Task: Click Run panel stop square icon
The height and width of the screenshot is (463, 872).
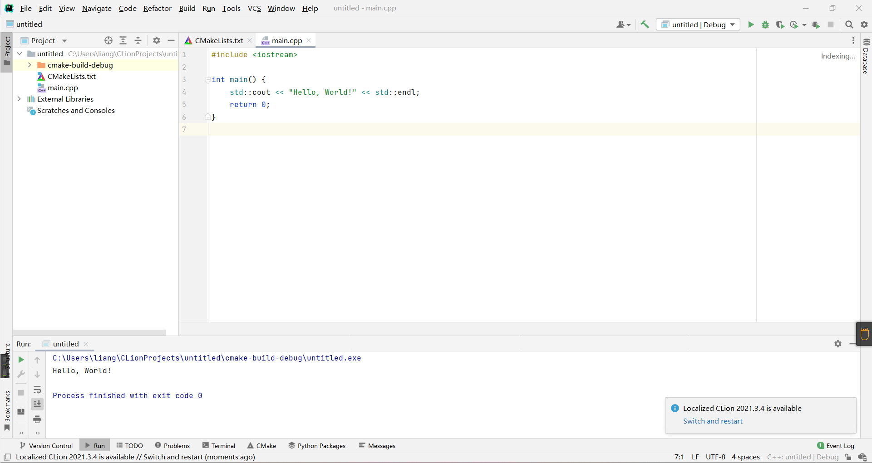Action: coord(21,393)
